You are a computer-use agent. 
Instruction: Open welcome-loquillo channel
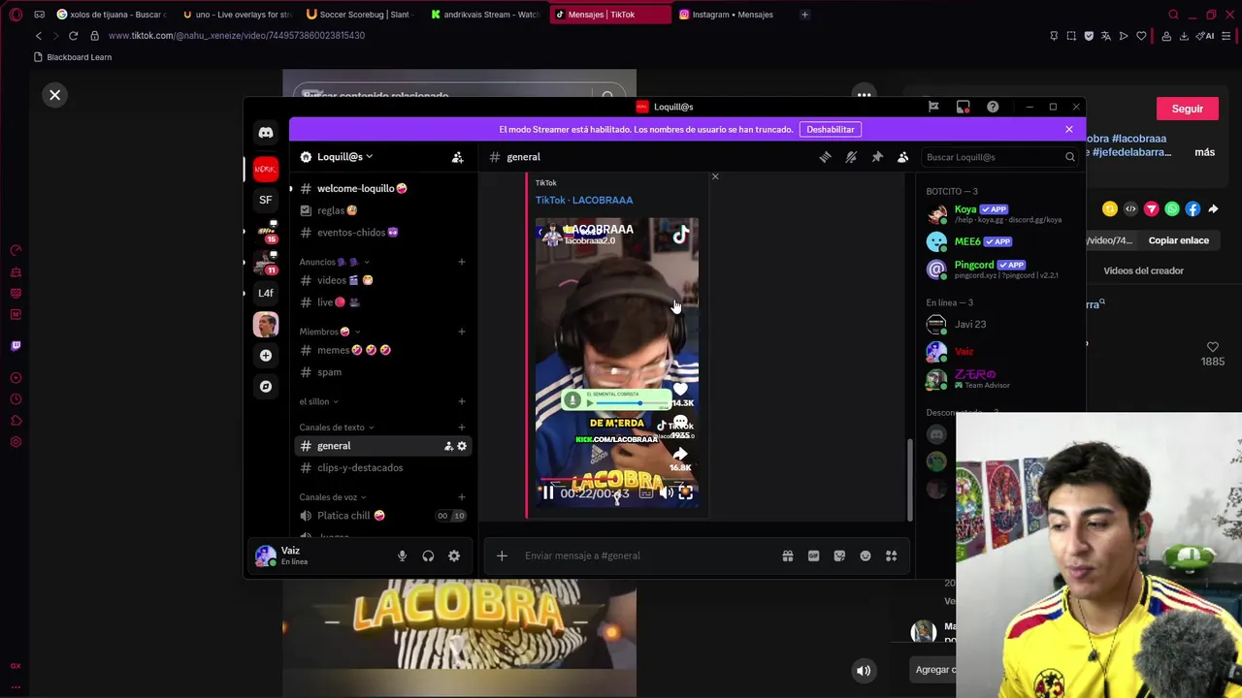(x=362, y=189)
